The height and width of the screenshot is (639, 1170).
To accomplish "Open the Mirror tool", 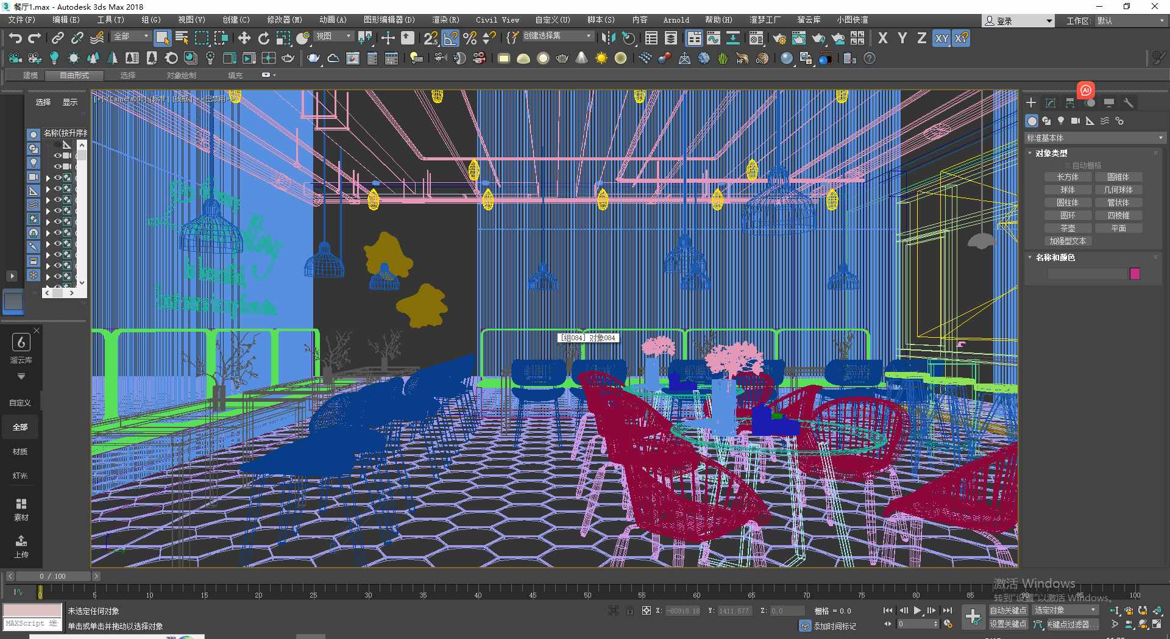I will 608,38.
